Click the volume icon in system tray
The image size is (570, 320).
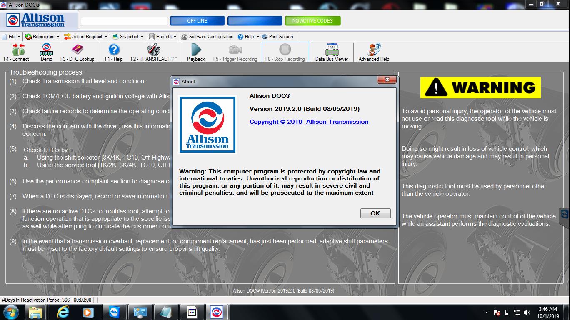click(527, 312)
